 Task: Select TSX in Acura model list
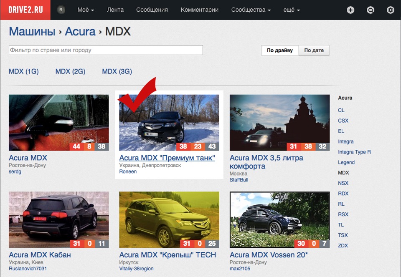pyautogui.click(x=343, y=235)
